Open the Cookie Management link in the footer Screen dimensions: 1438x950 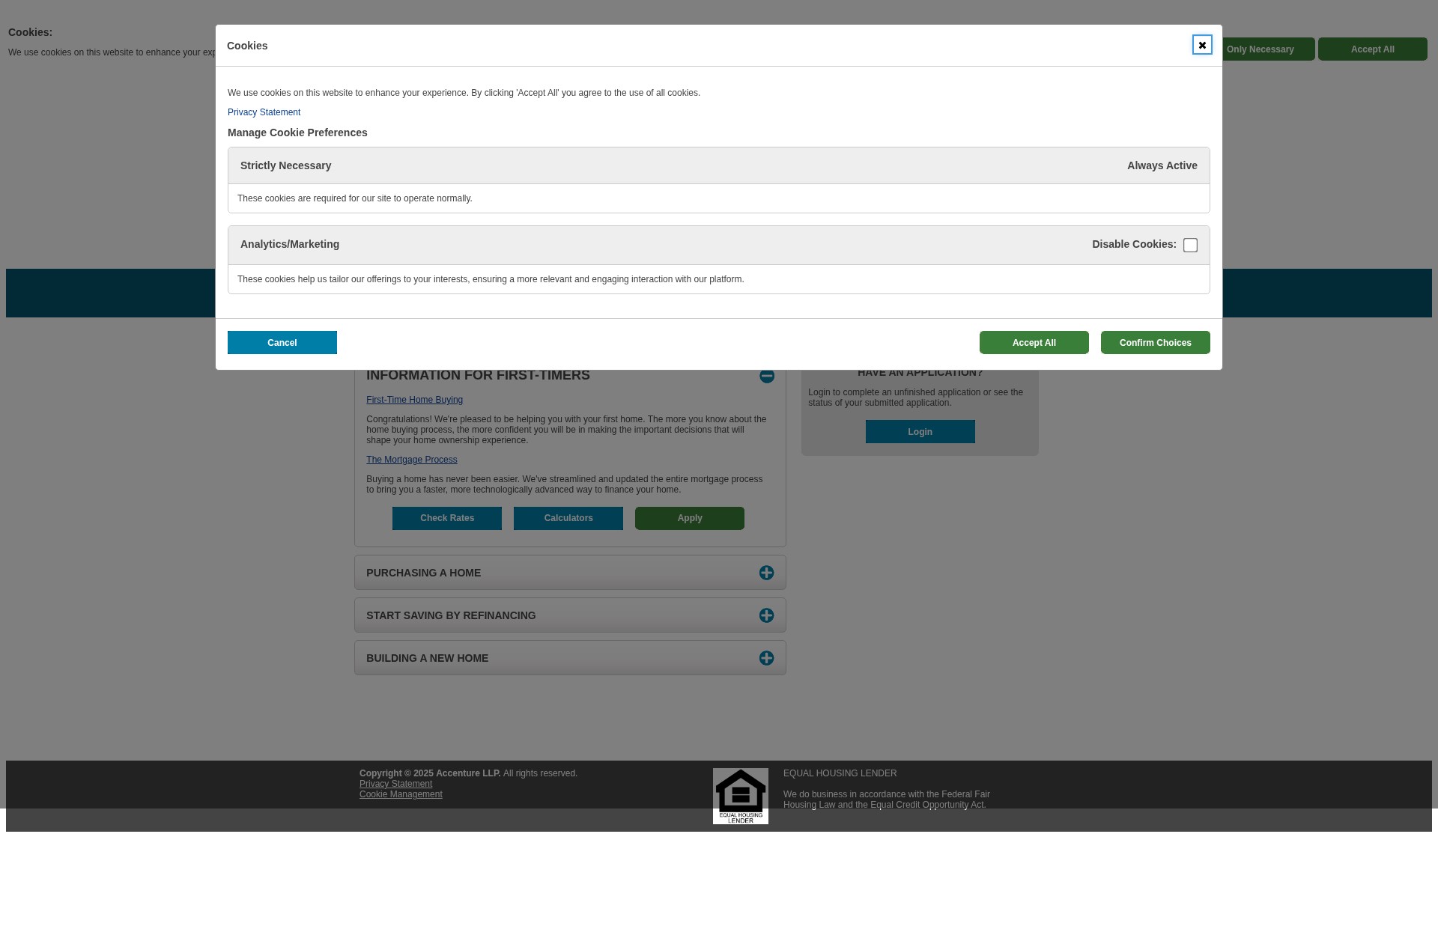[x=401, y=794]
